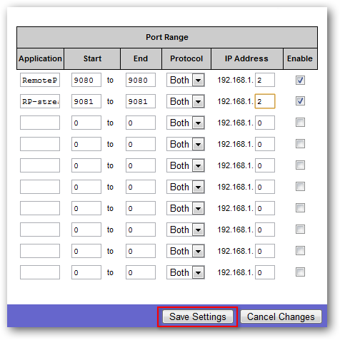Select the Start port field containing 9081
The height and width of the screenshot is (340, 340).
coord(86,101)
